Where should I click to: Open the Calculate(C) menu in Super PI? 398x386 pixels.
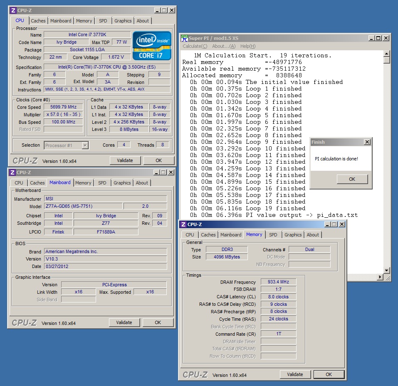[x=195, y=46]
